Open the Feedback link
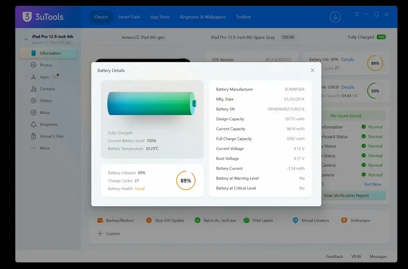This screenshot has width=408, height=269. point(334,257)
